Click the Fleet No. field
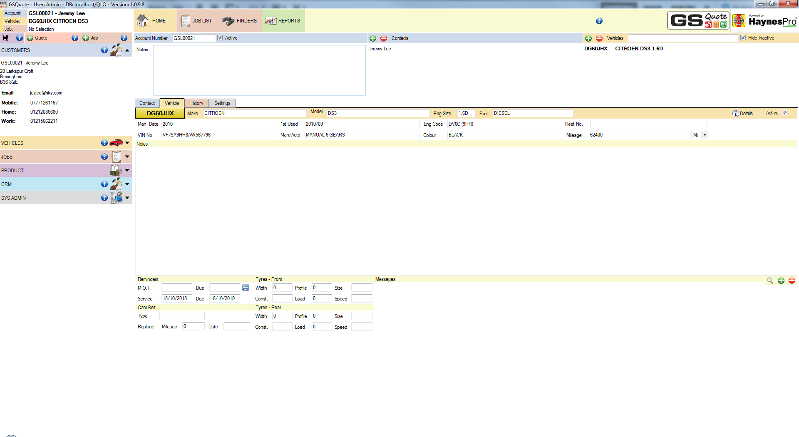Viewport: 799px width, 437px height. pyautogui.click(x=648, y=124)
